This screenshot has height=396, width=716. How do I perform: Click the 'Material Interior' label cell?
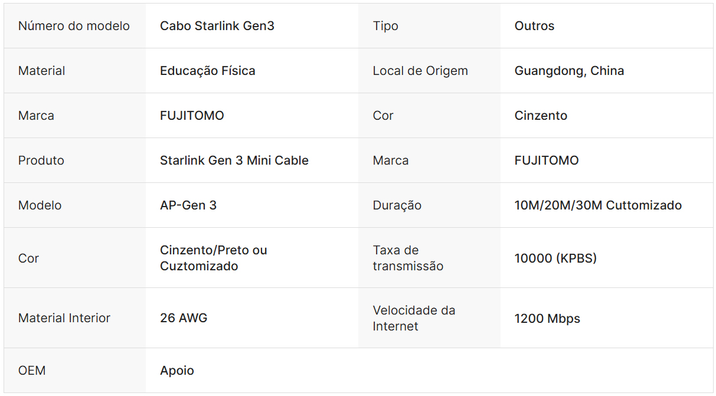coord(64,318)
